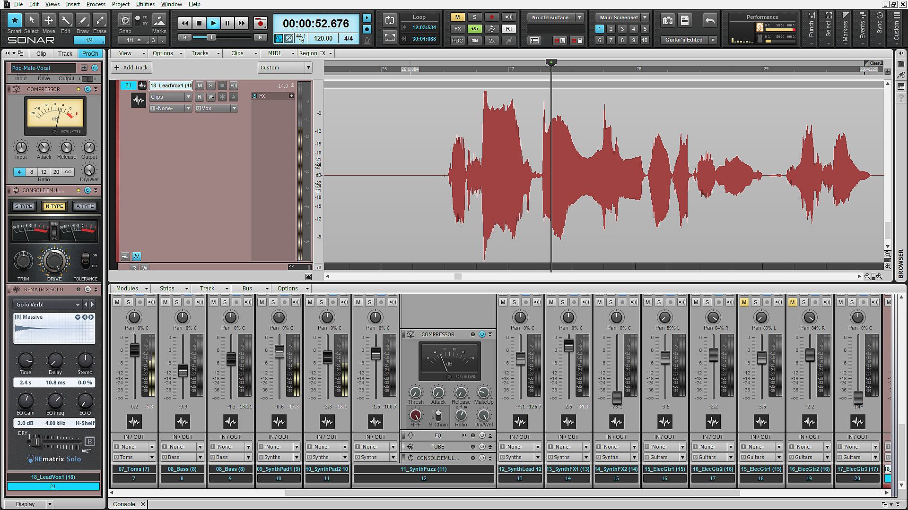Click the 07_Toms volume fader
This screenshot has height=510, width=908.
coord(135,350)
